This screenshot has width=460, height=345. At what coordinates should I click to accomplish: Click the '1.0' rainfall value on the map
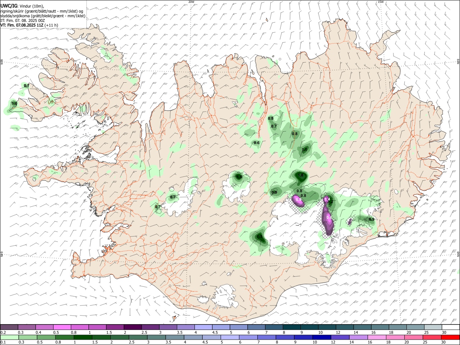point(14,103)
